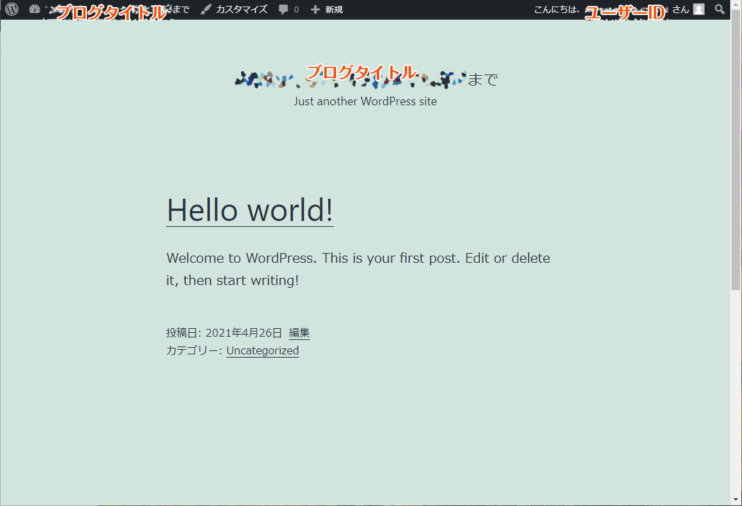Open the 新規 menu in admin bar
Viewport: 742px width, 506px height.
(333, 10)
